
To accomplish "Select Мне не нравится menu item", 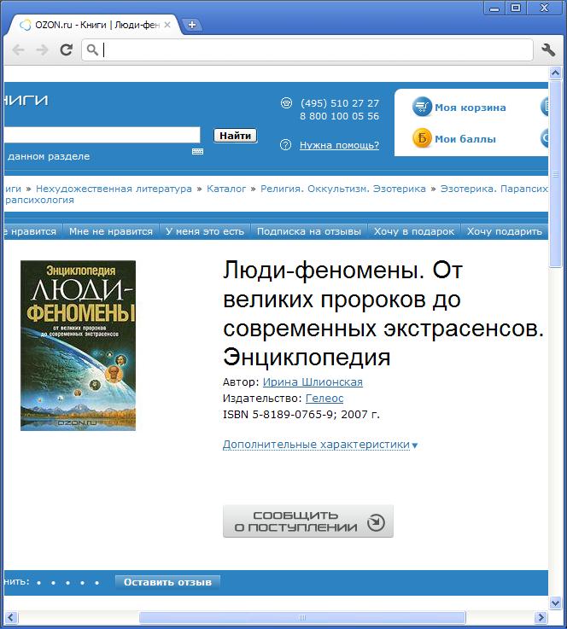I will tap(111, 231).
